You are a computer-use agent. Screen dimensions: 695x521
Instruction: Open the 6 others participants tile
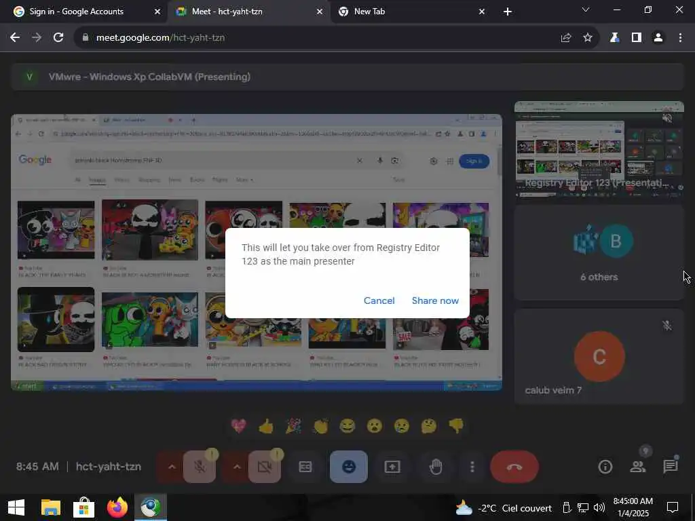(599, 252)
